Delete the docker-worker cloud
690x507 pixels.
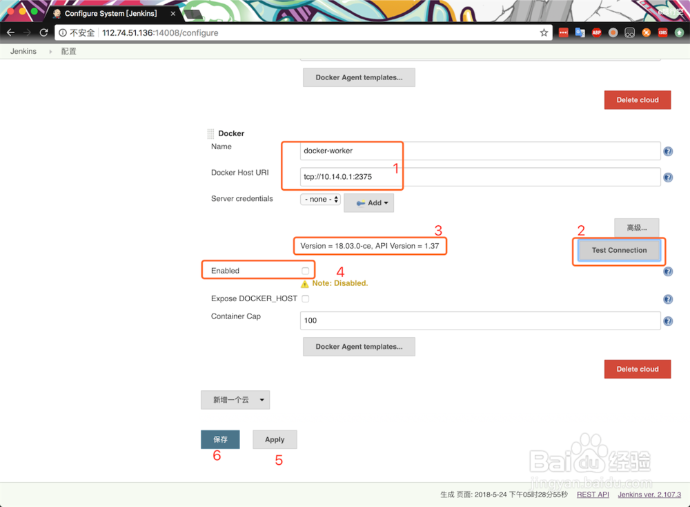tap(638, 369)
